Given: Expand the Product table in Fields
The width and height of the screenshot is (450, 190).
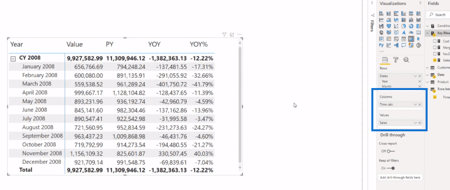Looking at the screenshot, I should [x=427, y=82].
